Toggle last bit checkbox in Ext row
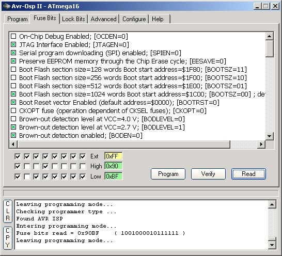The height and width of the screenshot is (256, 282). click(x=83, y=156)
